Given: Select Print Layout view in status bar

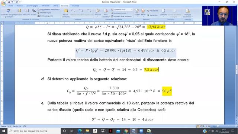Looking at the screenshot, I should (x=198, y=126).
